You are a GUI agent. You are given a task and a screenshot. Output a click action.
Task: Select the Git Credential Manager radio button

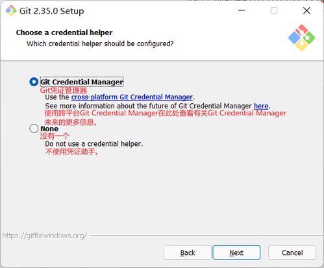pyautogui.click(x=34, y=82)
